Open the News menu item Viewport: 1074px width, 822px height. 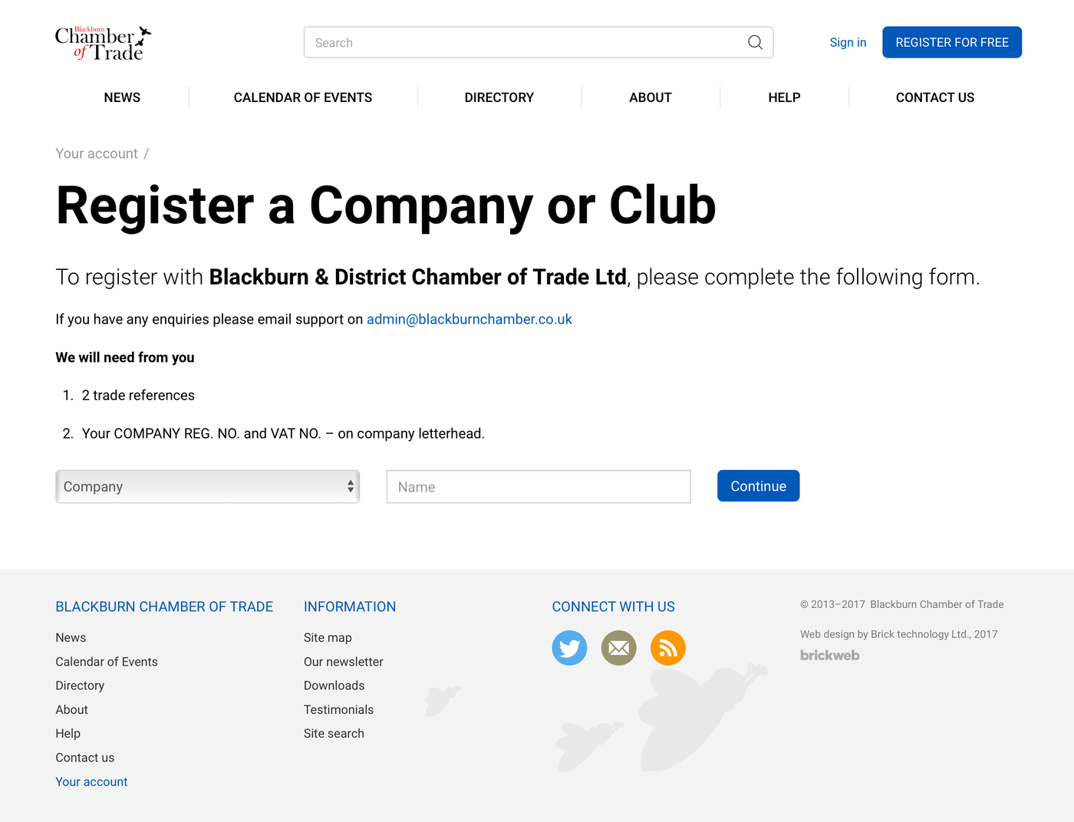click(x=122, y=97)
